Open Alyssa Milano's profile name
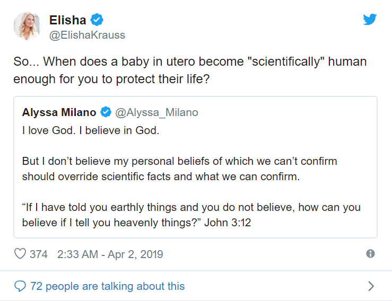The width and height of the screenshot is (392, 301). (59, 112)
